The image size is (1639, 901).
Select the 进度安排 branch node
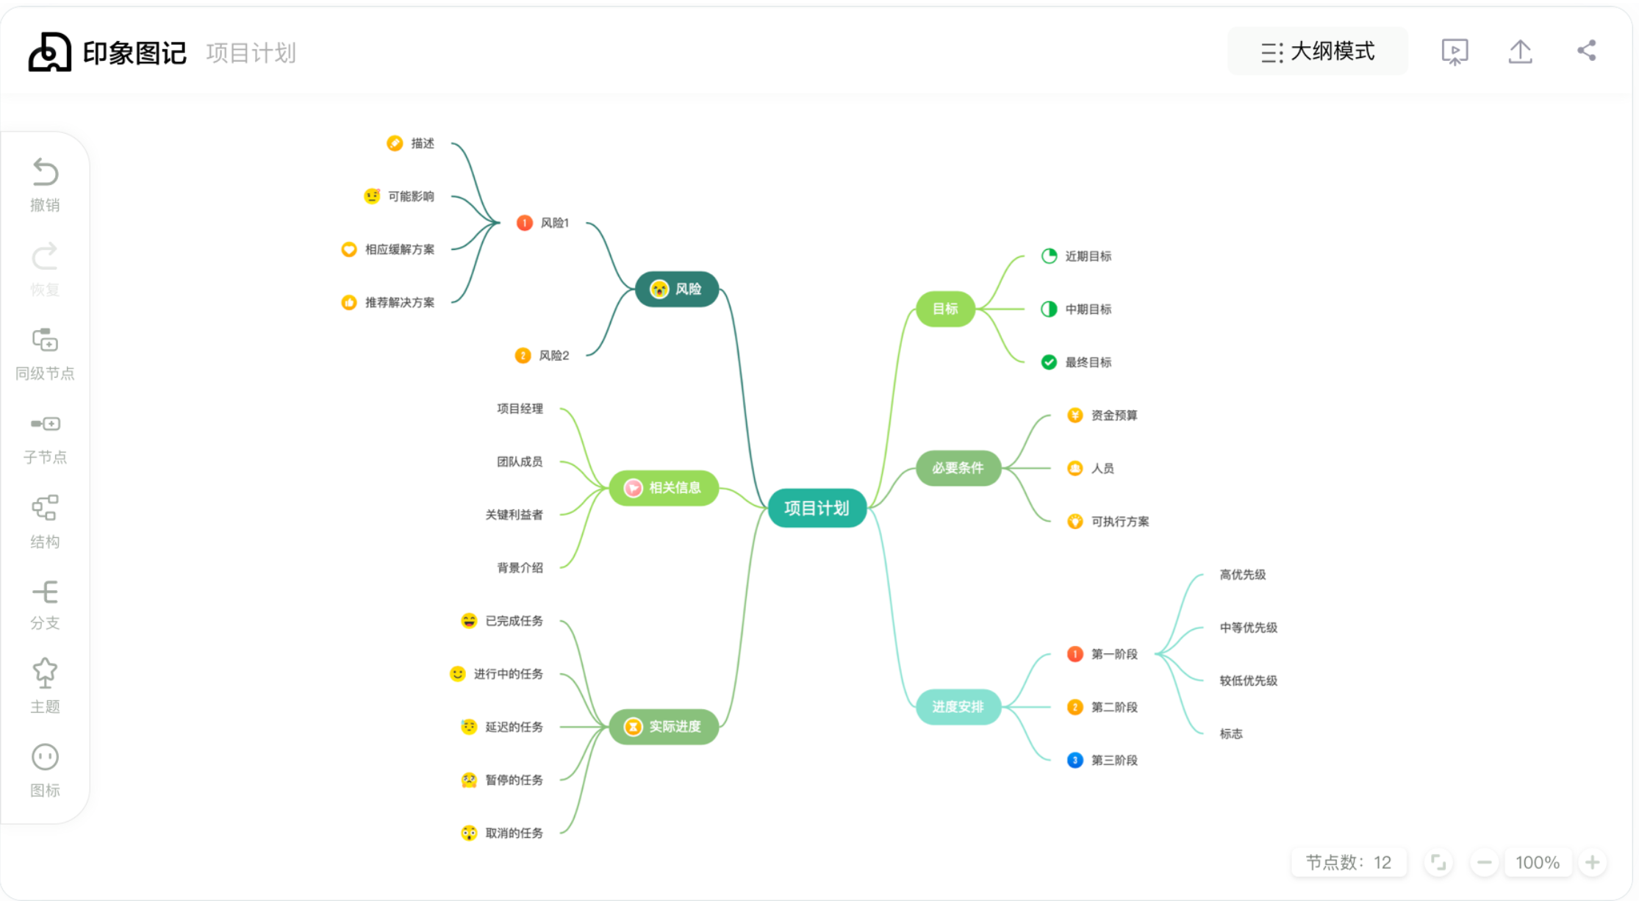pos(958,707)
